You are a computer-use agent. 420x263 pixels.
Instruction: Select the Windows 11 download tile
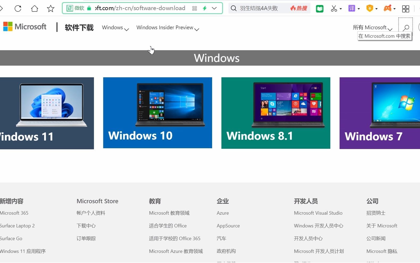pos(47,113)
